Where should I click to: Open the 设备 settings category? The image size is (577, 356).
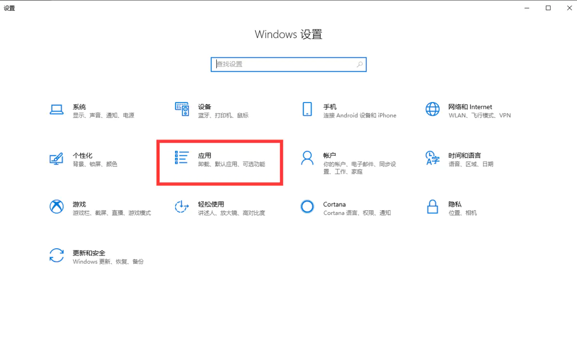(204, 107)
